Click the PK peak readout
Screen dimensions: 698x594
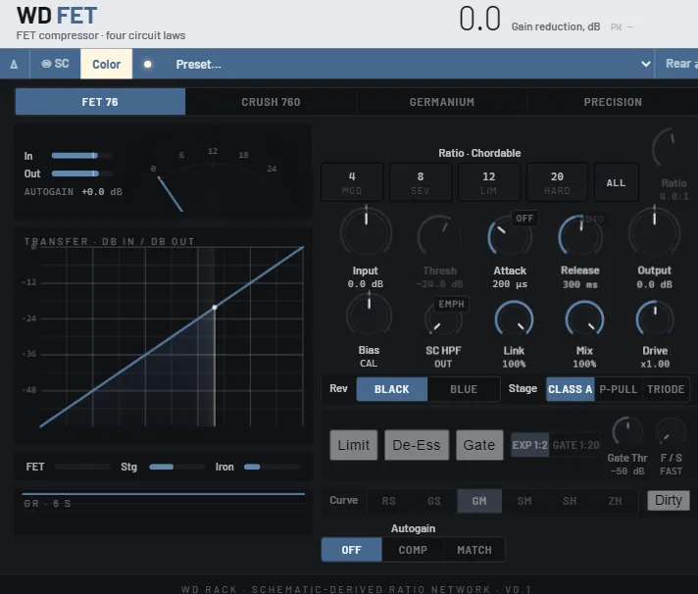pos(622,27)
